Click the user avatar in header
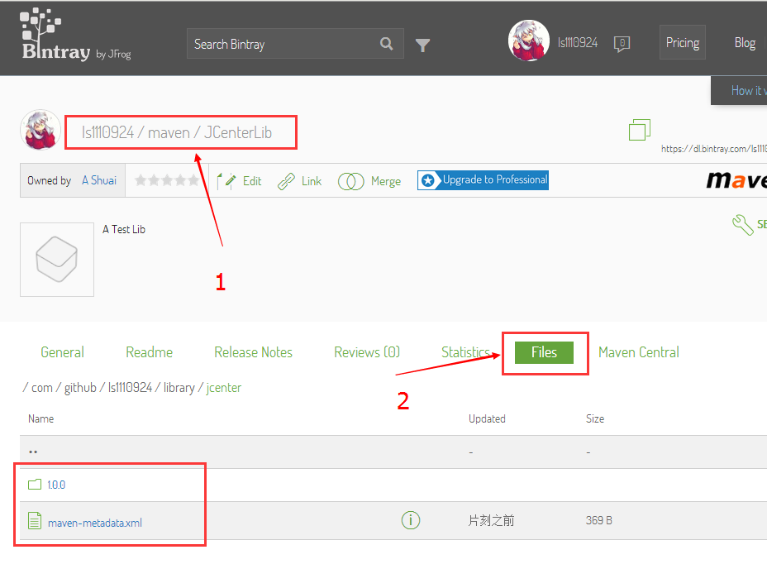The height and width of the screenshot is (564, 767). 528,41
